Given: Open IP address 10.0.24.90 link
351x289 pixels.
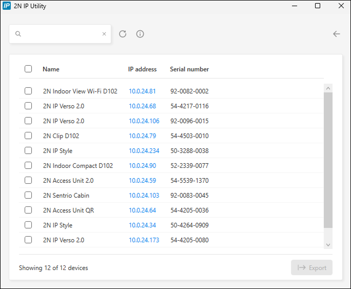Looking at the screenshot, I should 142,166.
